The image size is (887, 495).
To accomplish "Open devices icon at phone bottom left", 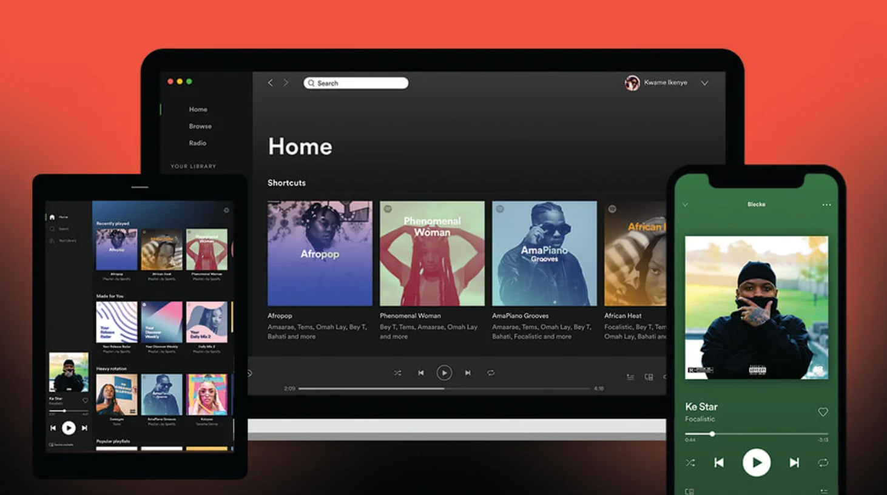I will 689,491.
